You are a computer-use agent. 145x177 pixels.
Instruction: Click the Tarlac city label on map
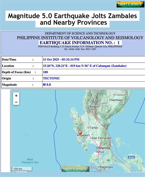tap(94, 128)
